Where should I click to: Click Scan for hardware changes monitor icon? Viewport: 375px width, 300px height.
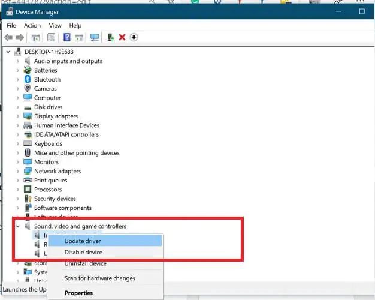(95, 37)
